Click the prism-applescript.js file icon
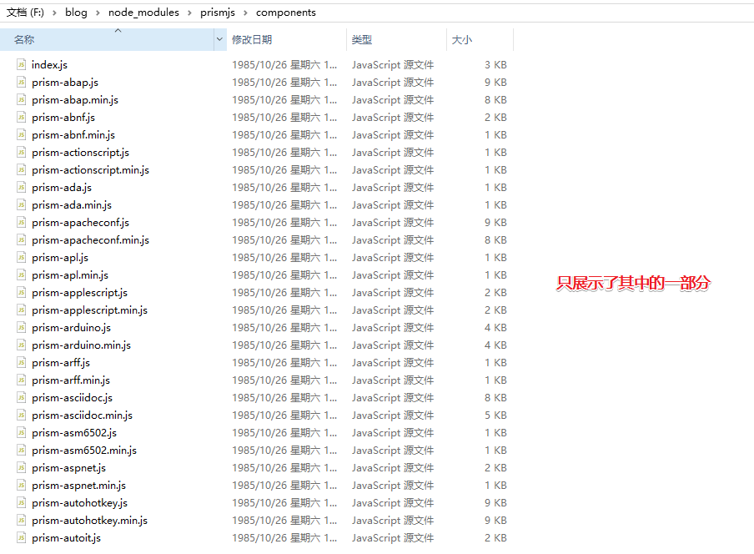The width and height of the screenshot is (754, 554). click(x=21, y=292)
